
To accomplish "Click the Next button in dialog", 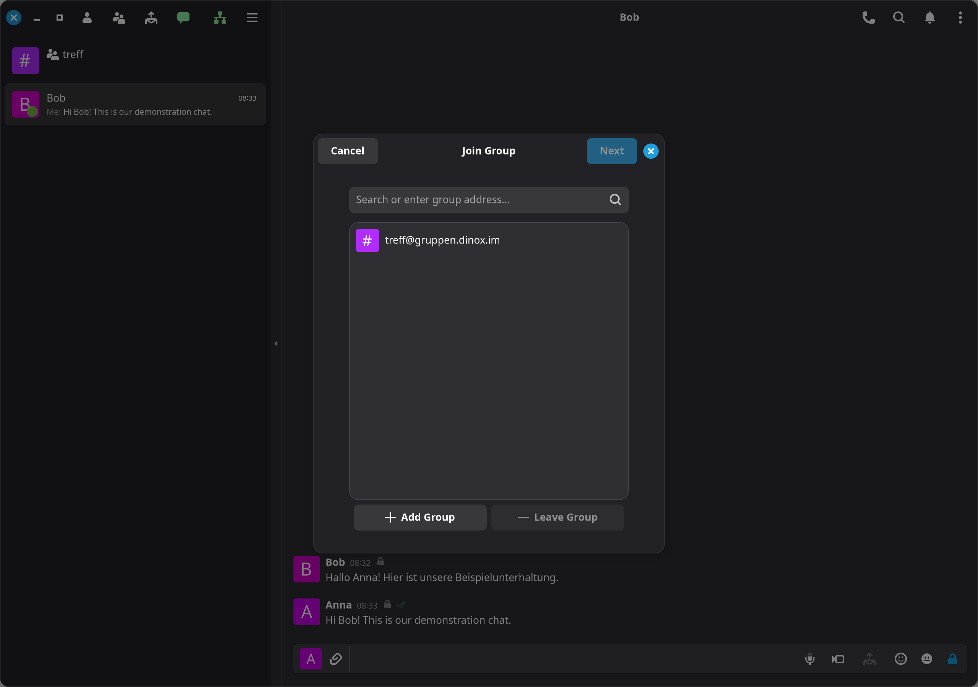I will tap(612, 151).
